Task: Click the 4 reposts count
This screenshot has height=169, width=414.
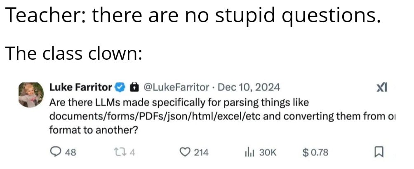Action: (132, 153)
